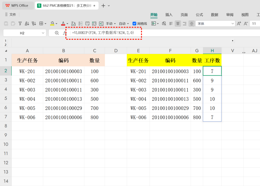Click the filter funnel icon

20,24
